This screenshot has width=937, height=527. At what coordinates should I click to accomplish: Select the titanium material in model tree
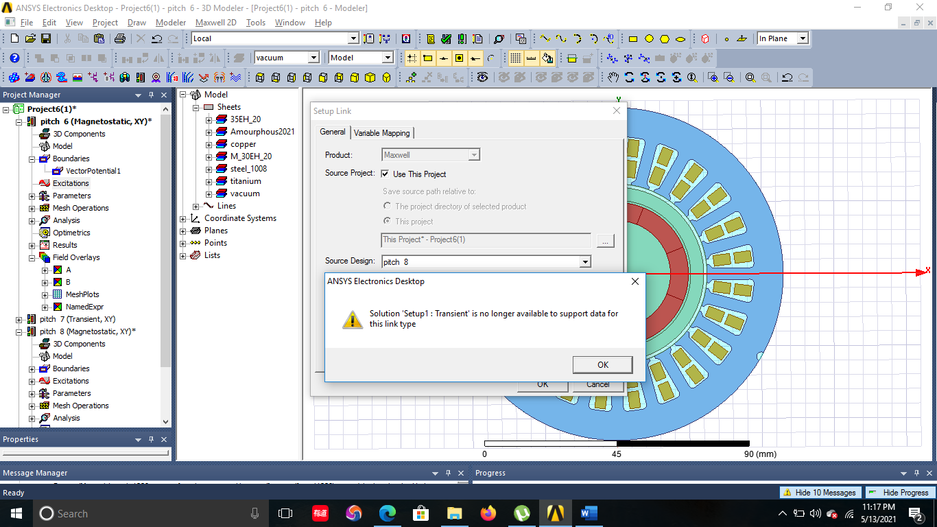click(x=246, y=181)
